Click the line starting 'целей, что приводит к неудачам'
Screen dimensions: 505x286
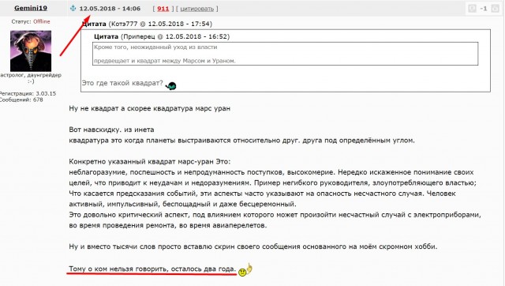point(273,183)
